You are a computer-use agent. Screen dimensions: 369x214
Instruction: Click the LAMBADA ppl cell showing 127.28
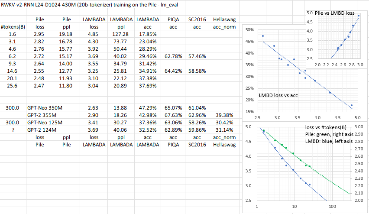point(121,34)
